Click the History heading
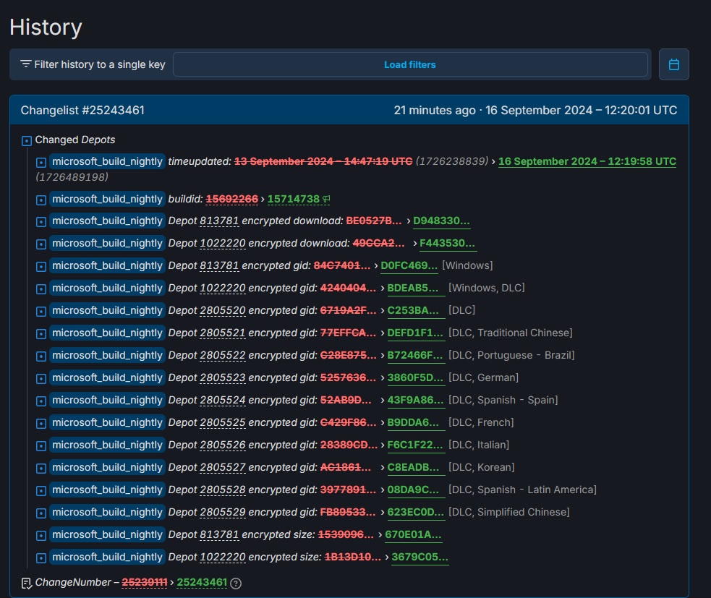This screenshot has height=598, width=711. click(x=46, y=27)
